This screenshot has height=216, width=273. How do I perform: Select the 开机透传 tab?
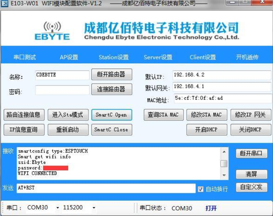point(247,57)
